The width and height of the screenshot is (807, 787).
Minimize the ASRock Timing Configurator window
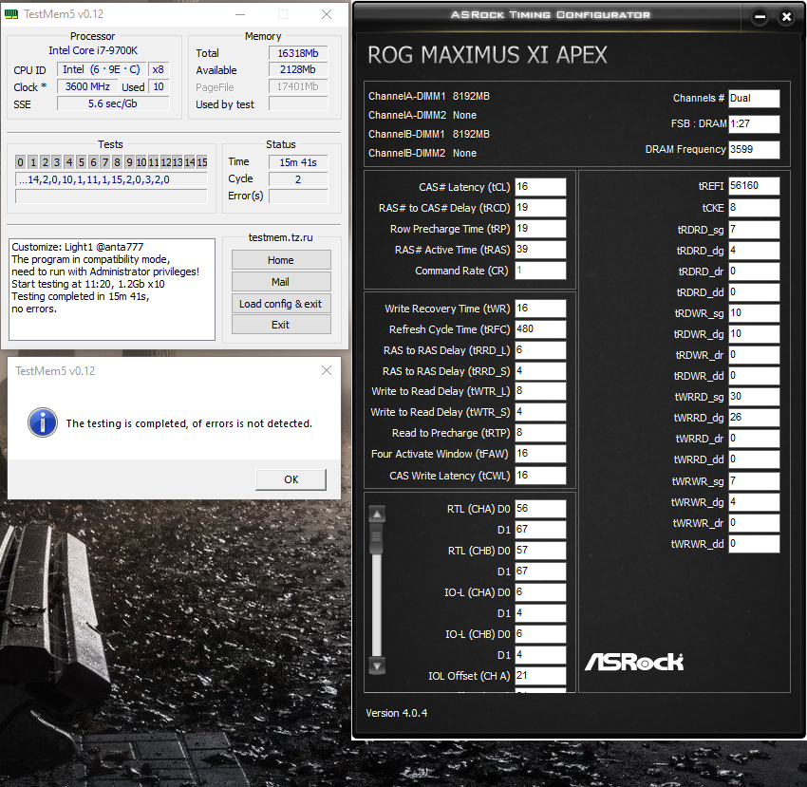(x=760, y=17)
